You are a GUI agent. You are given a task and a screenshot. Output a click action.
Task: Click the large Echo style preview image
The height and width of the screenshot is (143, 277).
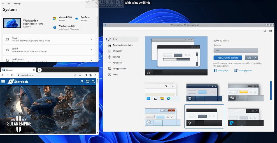(x=176, y=56)
